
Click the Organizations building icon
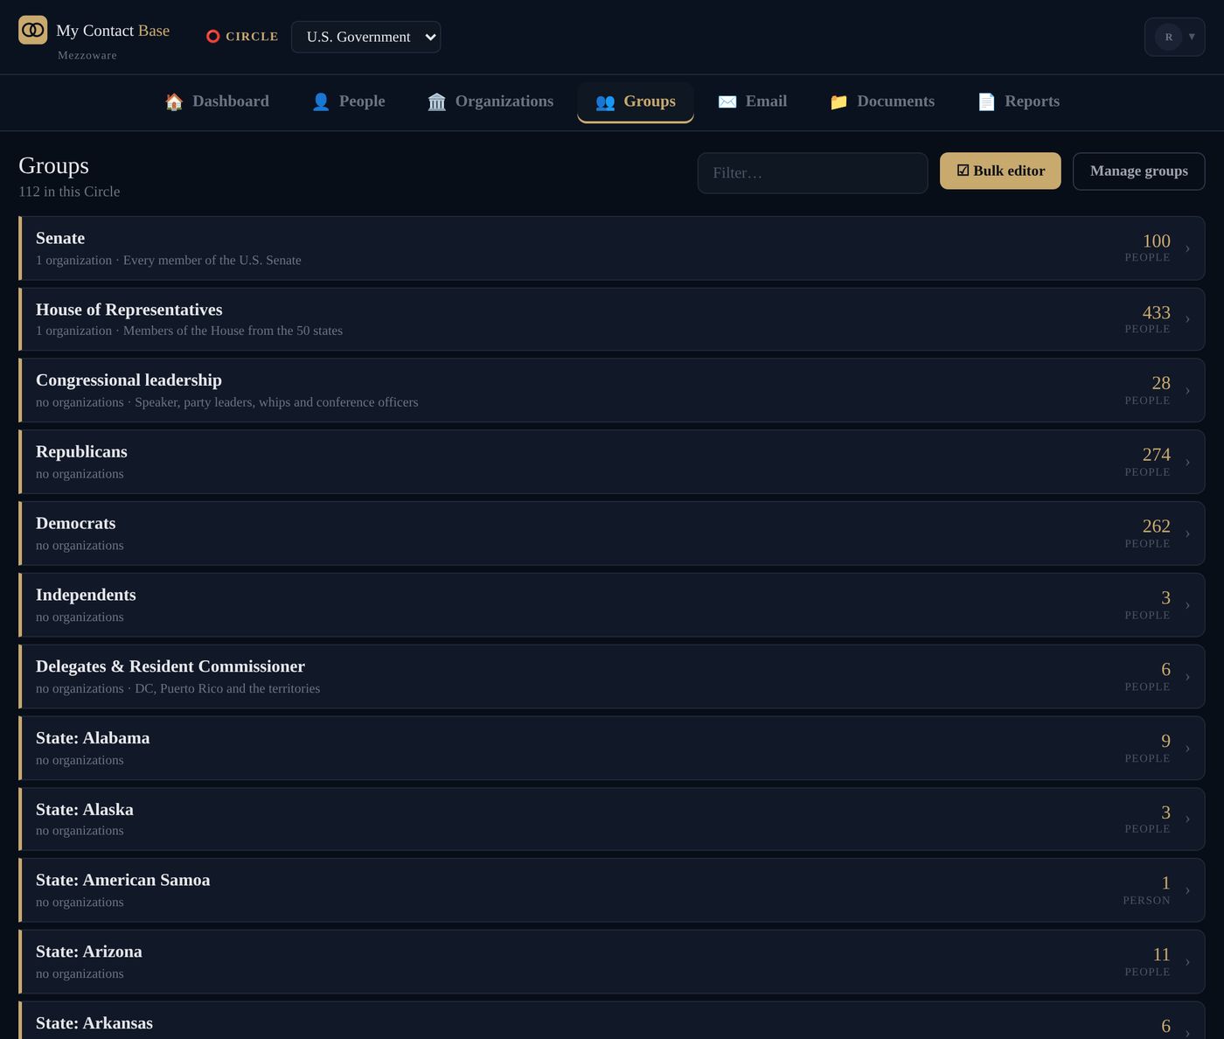[436, 101]
